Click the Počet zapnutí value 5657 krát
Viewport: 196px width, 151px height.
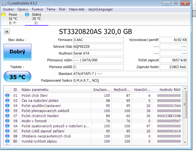click(174, 60)
